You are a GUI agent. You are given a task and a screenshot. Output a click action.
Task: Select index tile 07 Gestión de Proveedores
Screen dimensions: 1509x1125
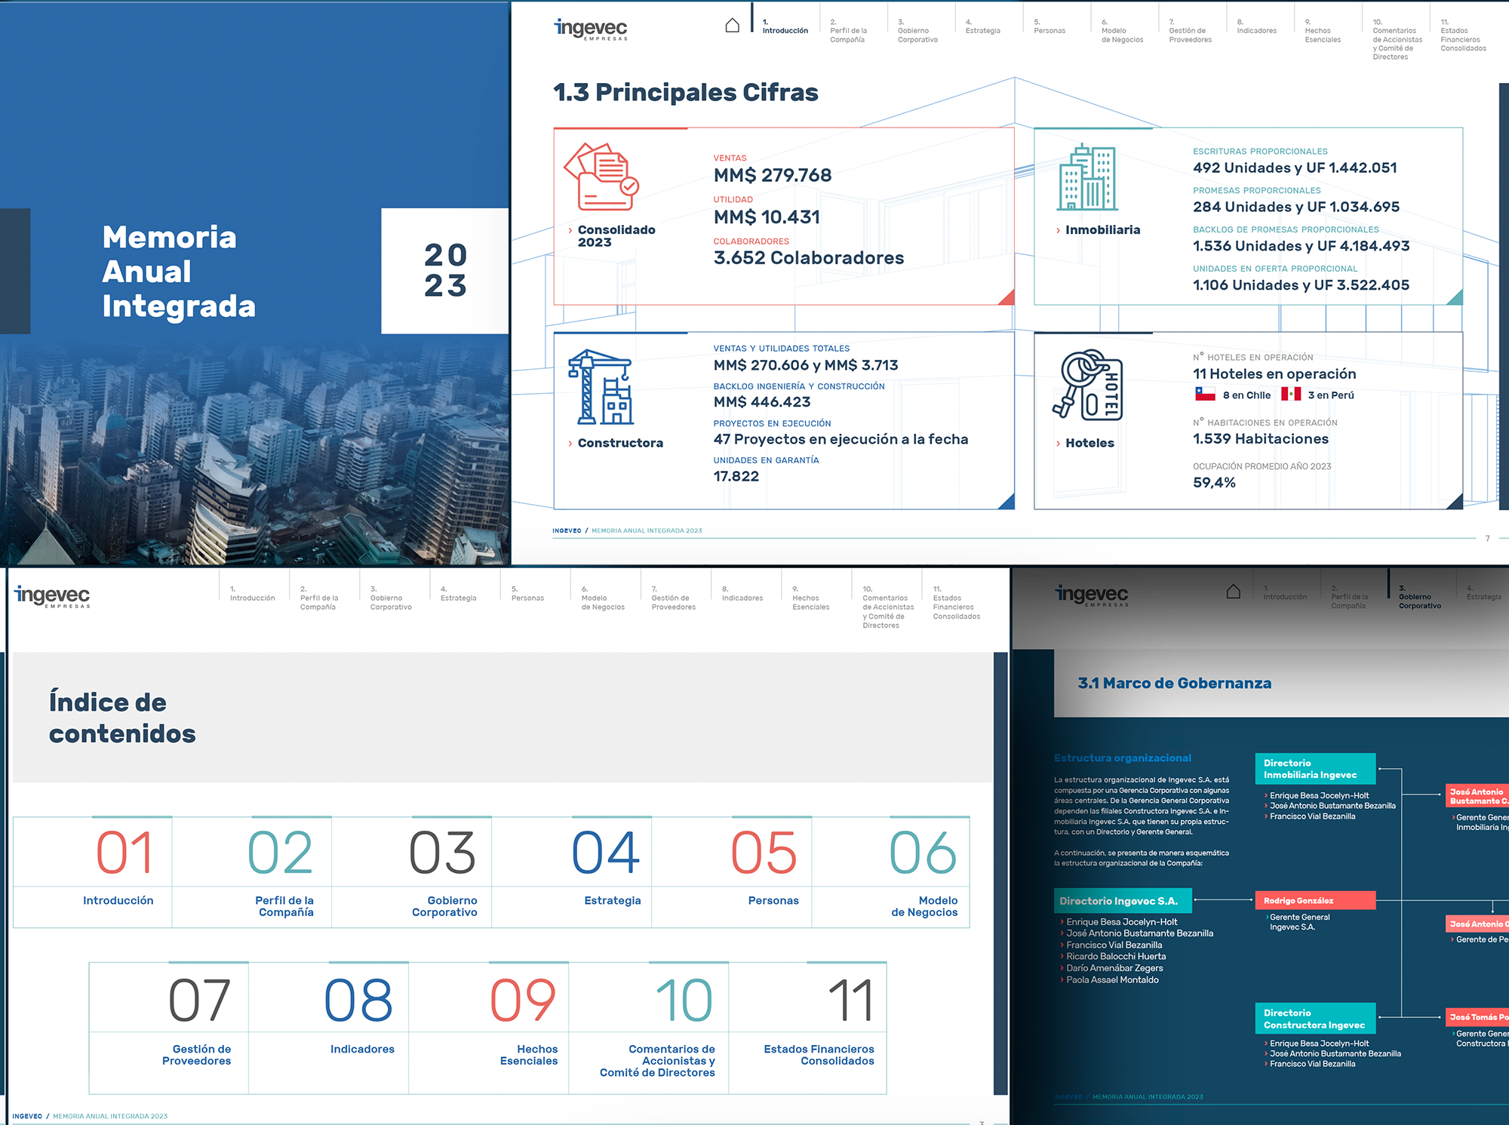click(x=169, y=1027)
